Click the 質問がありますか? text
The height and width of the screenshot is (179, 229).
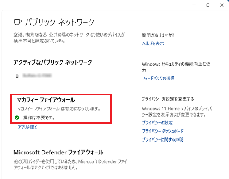click(158, 35)
